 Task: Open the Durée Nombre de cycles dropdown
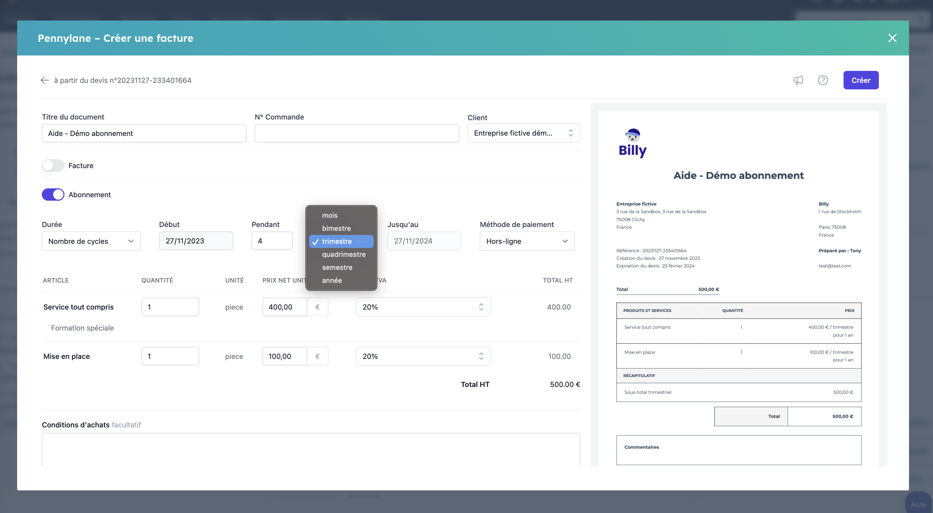click(91, 241)
